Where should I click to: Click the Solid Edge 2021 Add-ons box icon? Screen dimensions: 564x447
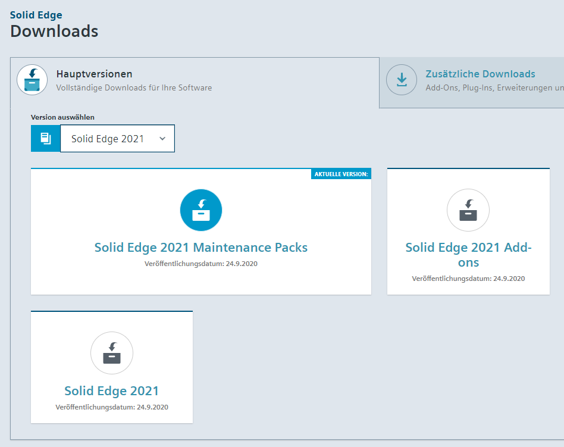point(468,210)
